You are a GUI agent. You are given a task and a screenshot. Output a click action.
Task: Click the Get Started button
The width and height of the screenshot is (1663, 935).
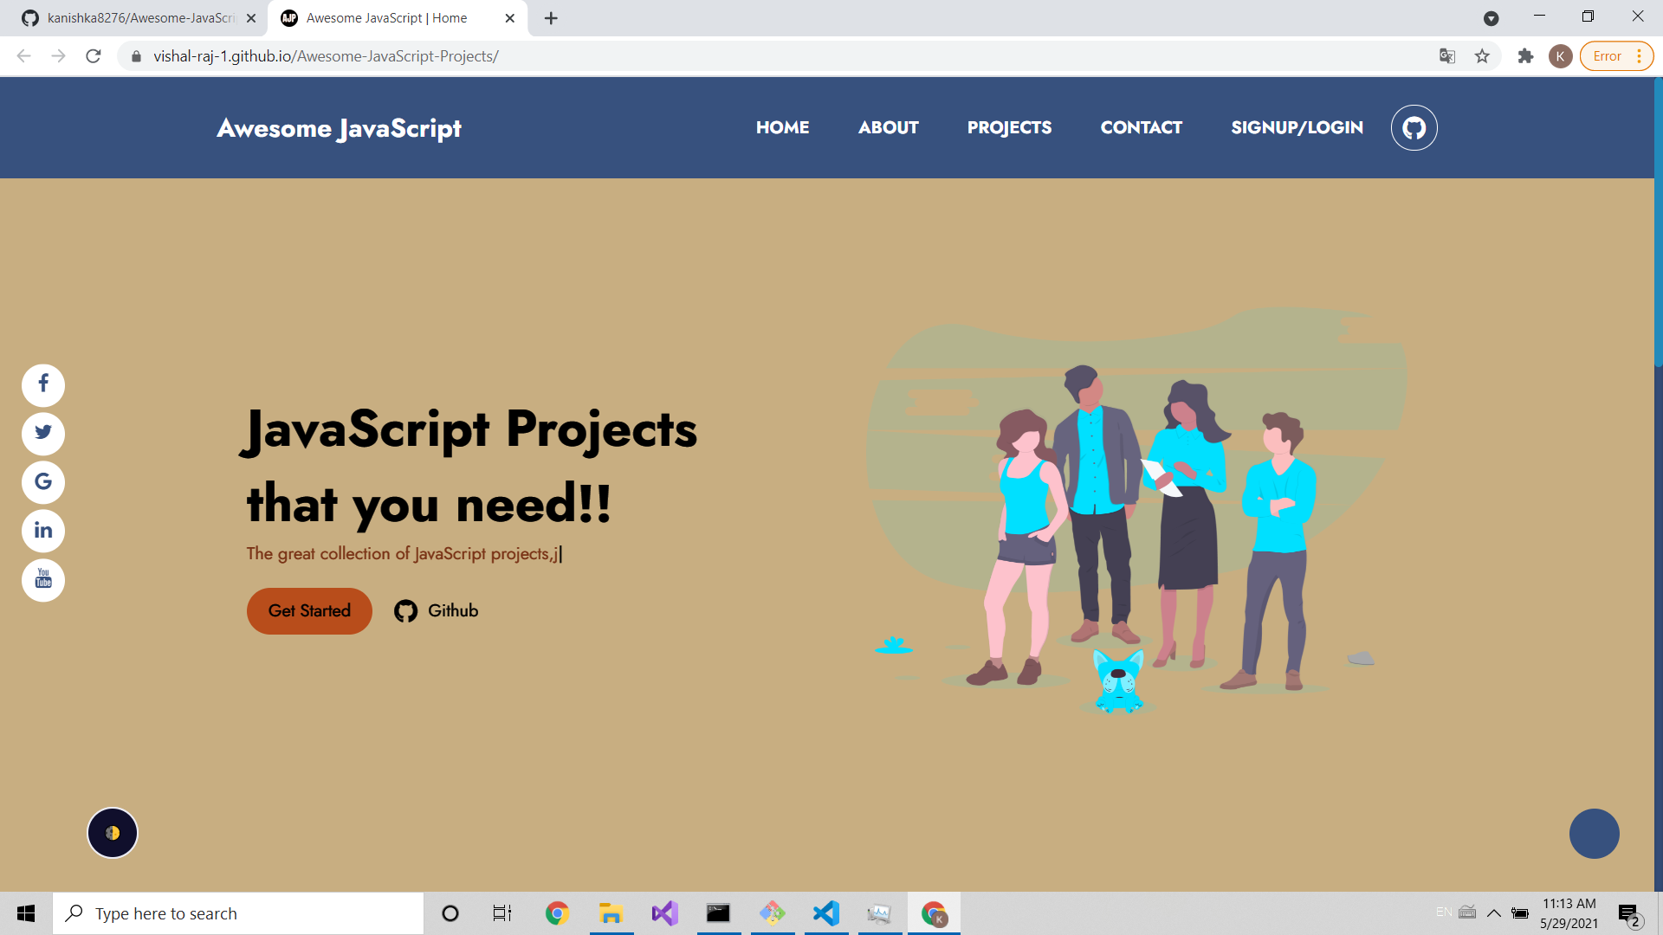309,611
